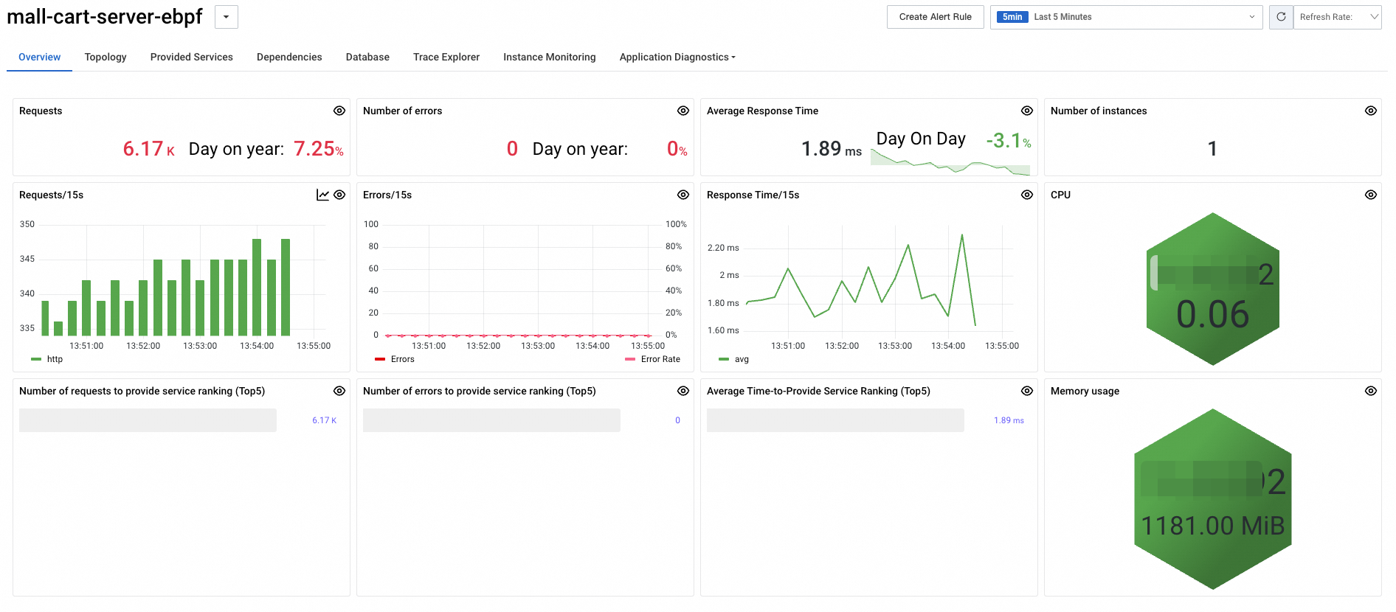Viewport: 1396px width, 612px height.
Task: Toggle Error Rate legend in Errors chart
Action: (x=653, y=359)
